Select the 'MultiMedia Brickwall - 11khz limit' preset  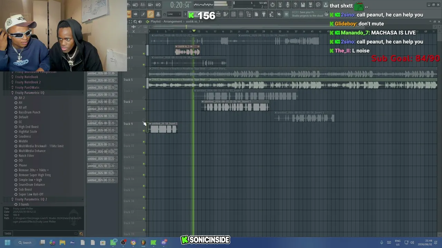tap(41, 146)
